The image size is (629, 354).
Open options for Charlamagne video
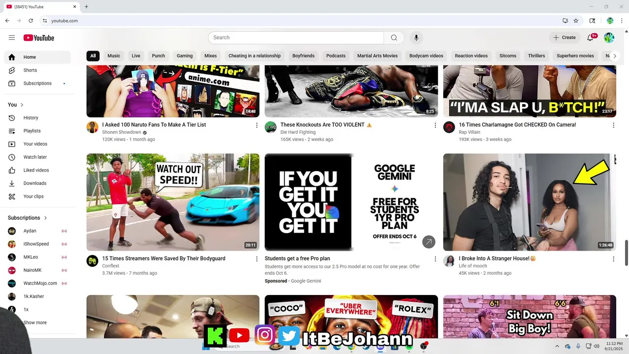[613, 125]
